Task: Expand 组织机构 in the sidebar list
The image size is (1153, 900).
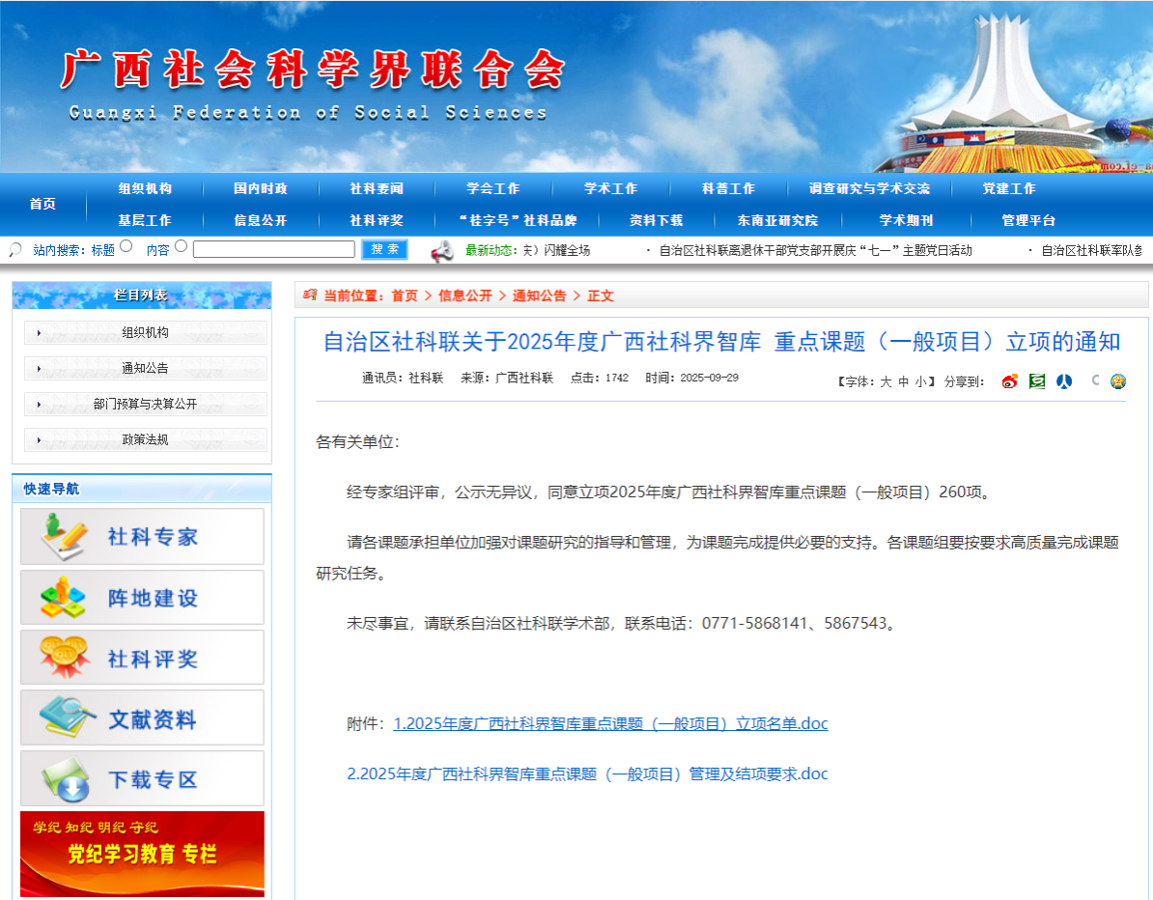Action: (x=145, y=333)
